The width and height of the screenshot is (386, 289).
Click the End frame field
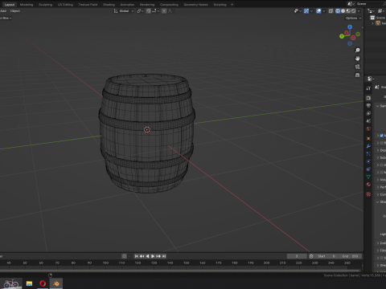pos(350,256)
